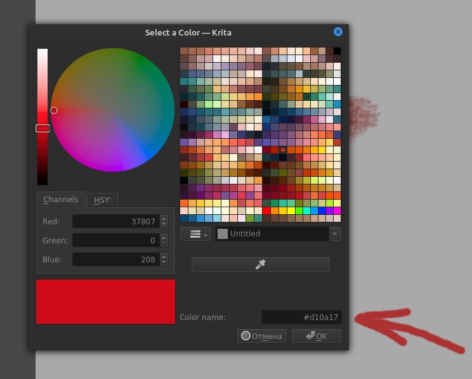The image size is (472, 379).
Task: Expand the Untitled palette dropdown
Action: tap(335, 234)
